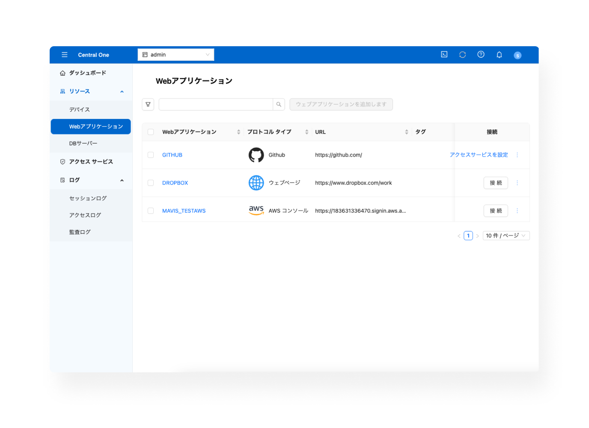Viewport: 589px width, 428px height.
Task: Tick the MAVIS_TESTAWS row checkbox
Action: [151, 211]
